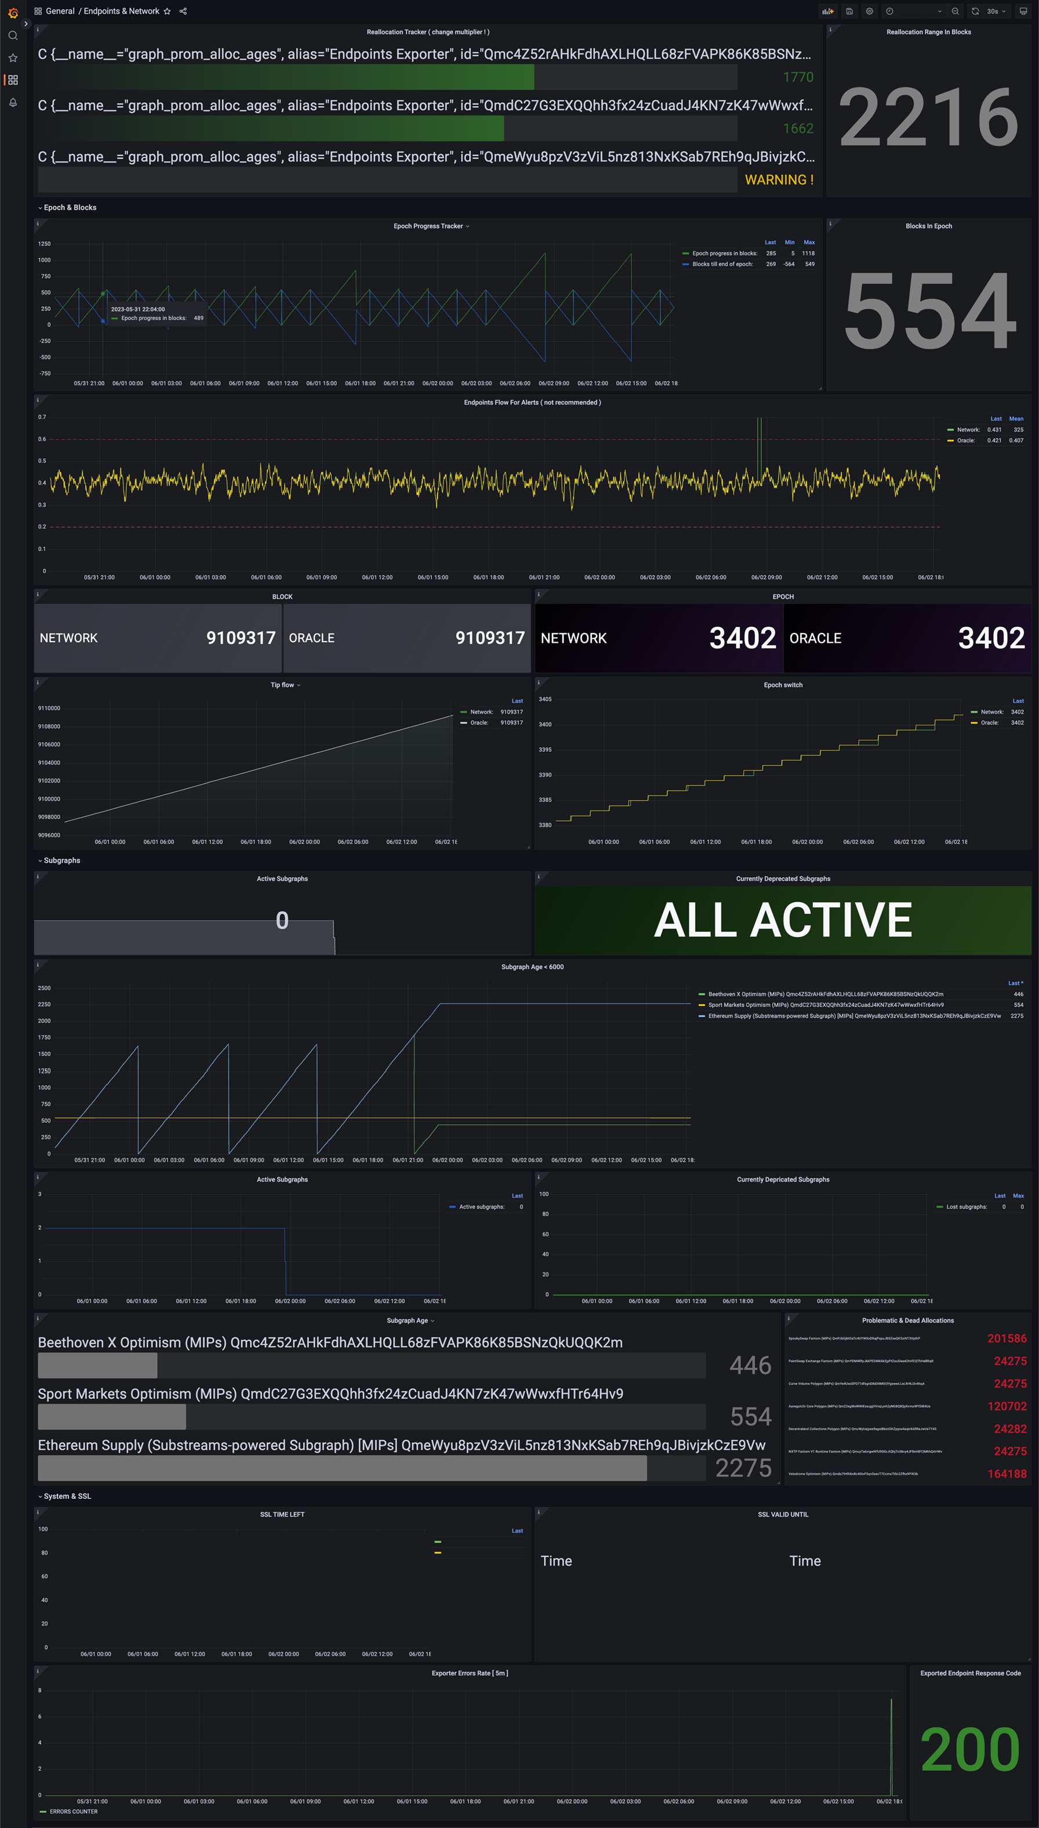Save the dashboard with the save icon

pos(849,12)
